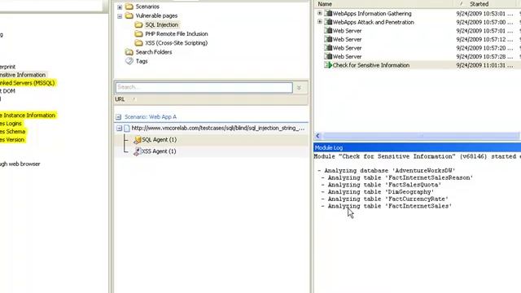
Task: Open the Scenarios folder icon
Action: 129,7
